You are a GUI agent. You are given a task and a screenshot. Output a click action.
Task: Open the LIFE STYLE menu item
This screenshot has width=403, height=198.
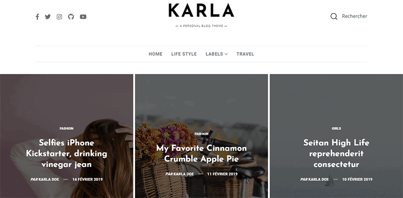(184, 54)
